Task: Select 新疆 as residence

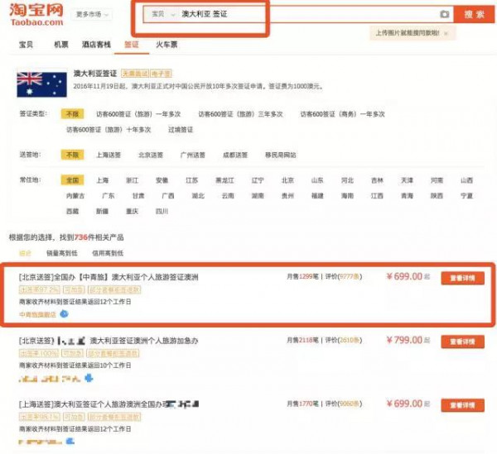Action: 102,212
